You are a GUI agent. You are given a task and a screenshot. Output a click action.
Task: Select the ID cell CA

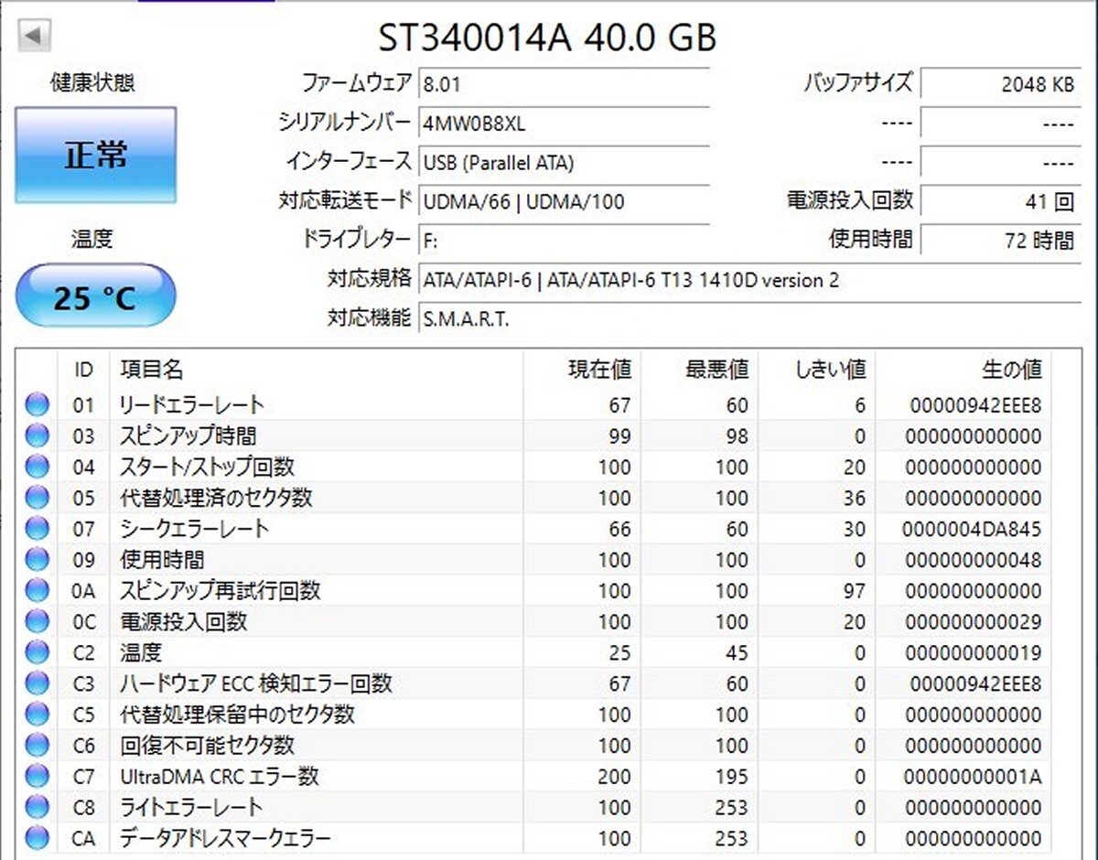click(83, 838)
